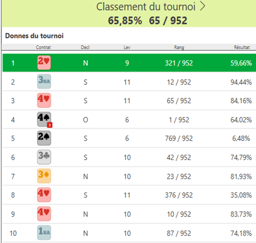Click the 3 diamonds contract icon
Viewport: 256px width, 243px height.
tap(44, 176)
